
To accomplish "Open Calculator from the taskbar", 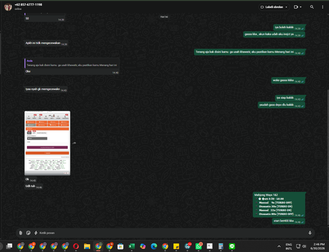I will click(220, 246).
